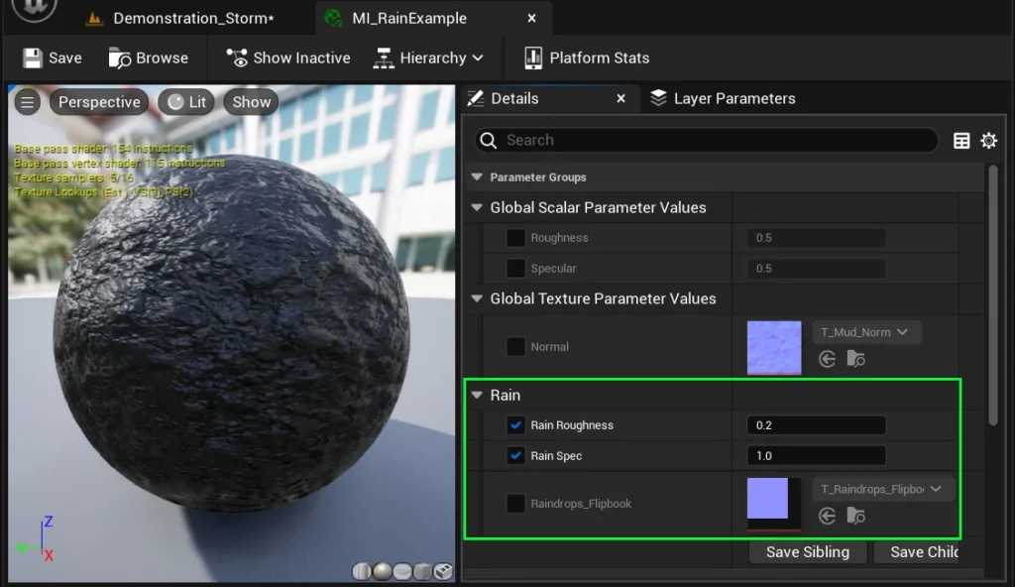
Task: Browse to Raindrops_Flipbook texture asset
Action: pyautogui.click(x=855, y=516)
